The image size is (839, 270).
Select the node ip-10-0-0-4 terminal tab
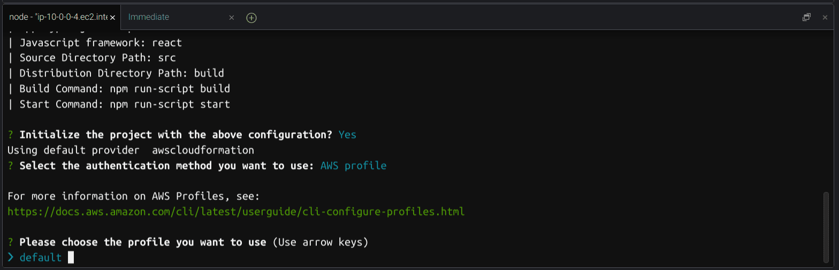click(x=58, y=17)
